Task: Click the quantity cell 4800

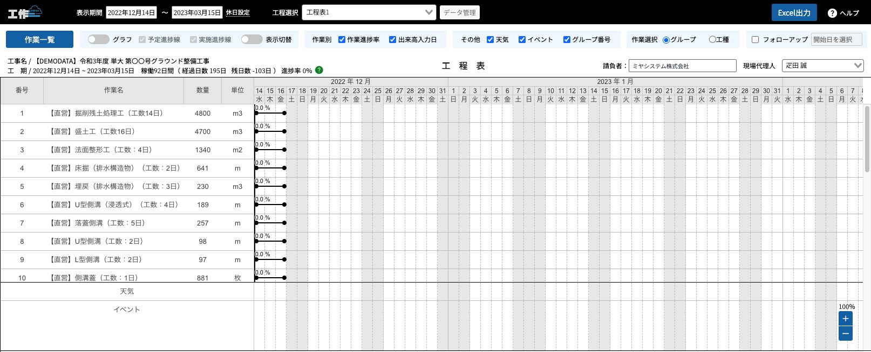Action: [202, 114]
